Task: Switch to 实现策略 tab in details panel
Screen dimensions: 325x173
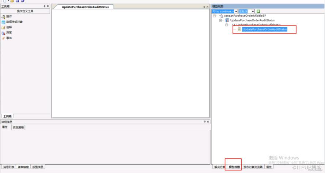Action: [18, 127]
